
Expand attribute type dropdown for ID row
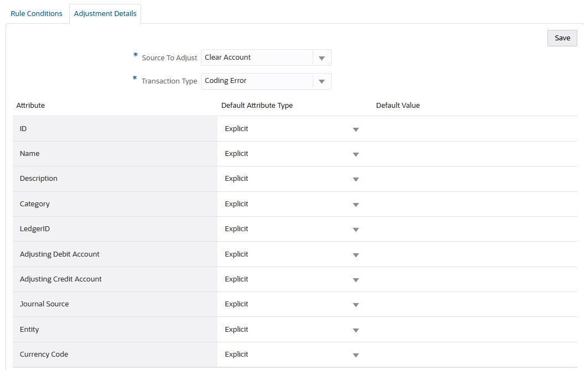pyautogui.click(x=355, y=129)
